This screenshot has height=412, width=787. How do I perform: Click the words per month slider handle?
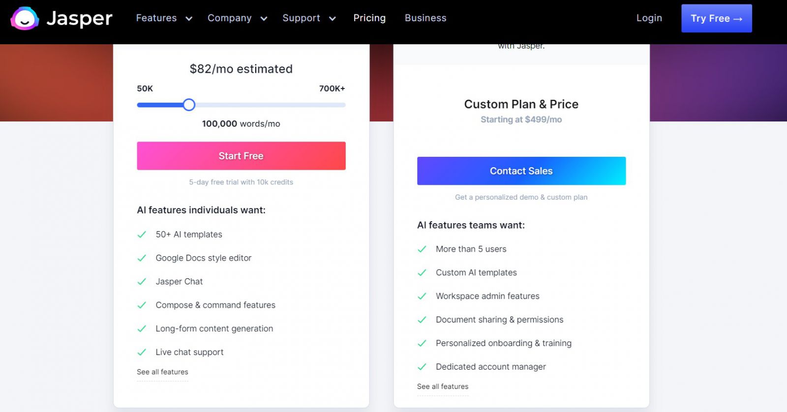[189, 105]
